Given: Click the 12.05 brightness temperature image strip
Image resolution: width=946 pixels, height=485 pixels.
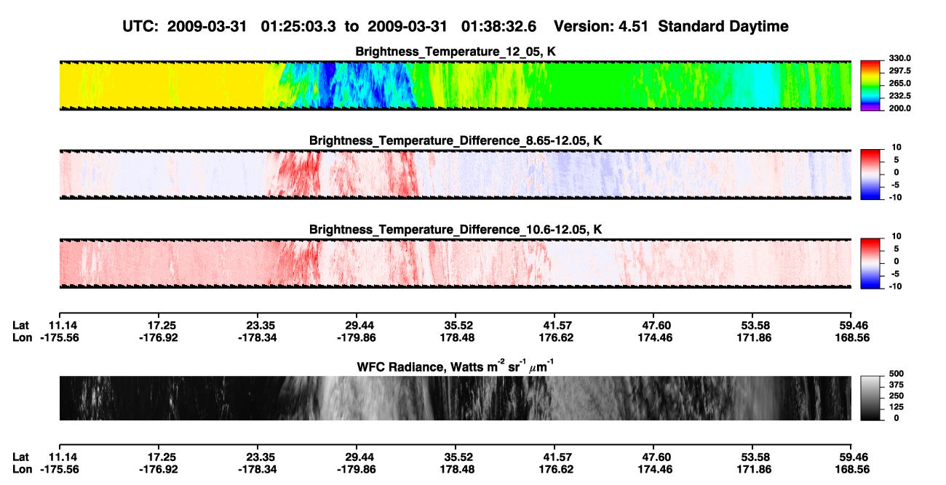Looking at the screenshot, I should coord(455,85).
